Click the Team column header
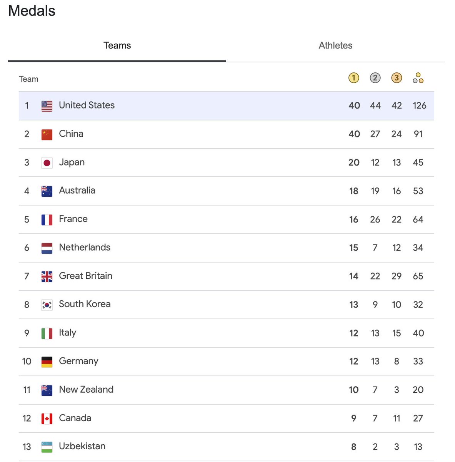This screenshot has width=455, height=462. tap(28, 79)
